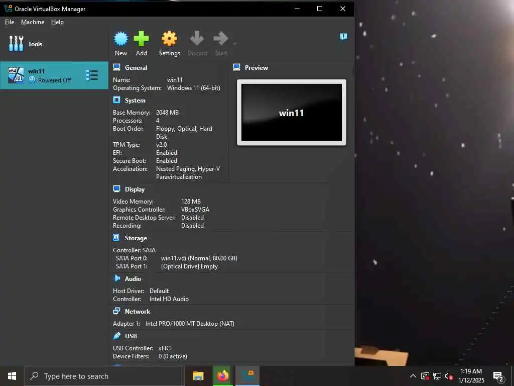The height and width of the screenshot is (386, 514).
Task: Select the win11 virtual machine entry
Action: point(54,75)
